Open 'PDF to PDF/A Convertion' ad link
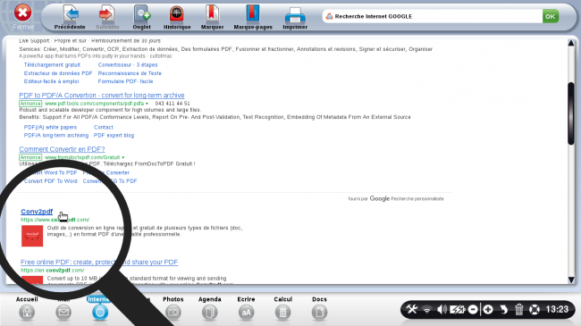581x326 pixels. point(102,96)
